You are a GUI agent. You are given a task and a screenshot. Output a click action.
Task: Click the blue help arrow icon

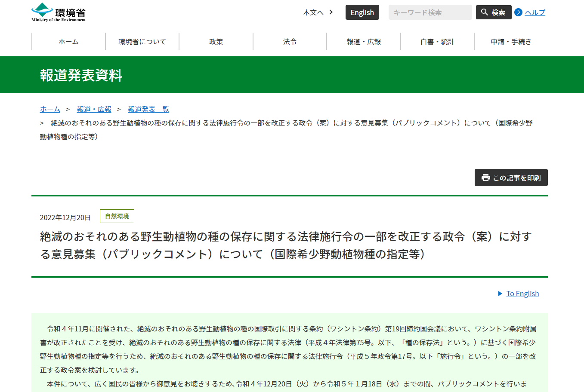pos(518,12)
